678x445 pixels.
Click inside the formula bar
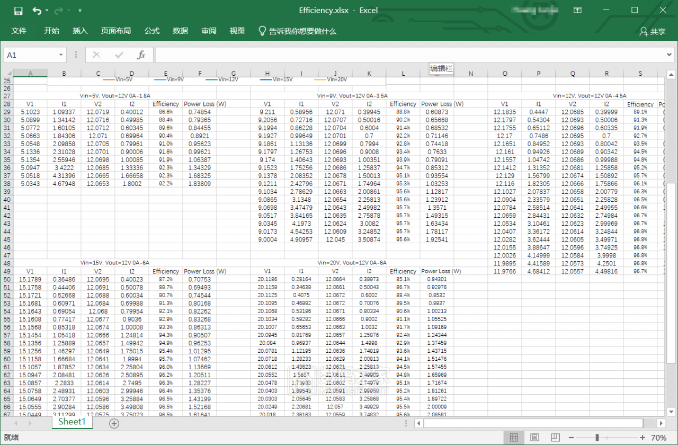409,55
